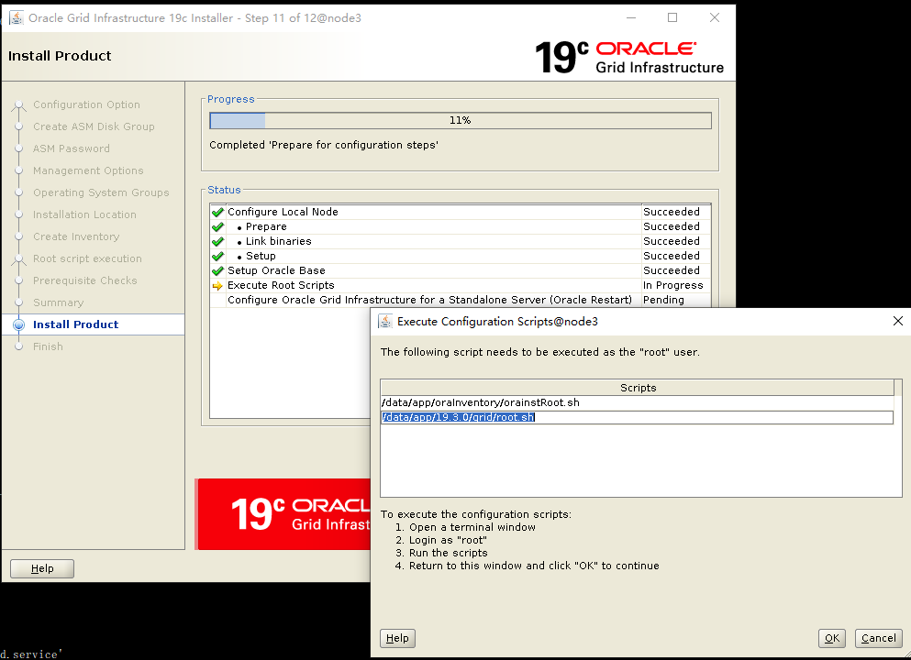The image size is (911, 660).
Task: Click the Completed 'Prepare for configuration steps' message
Action: point(324,145)
